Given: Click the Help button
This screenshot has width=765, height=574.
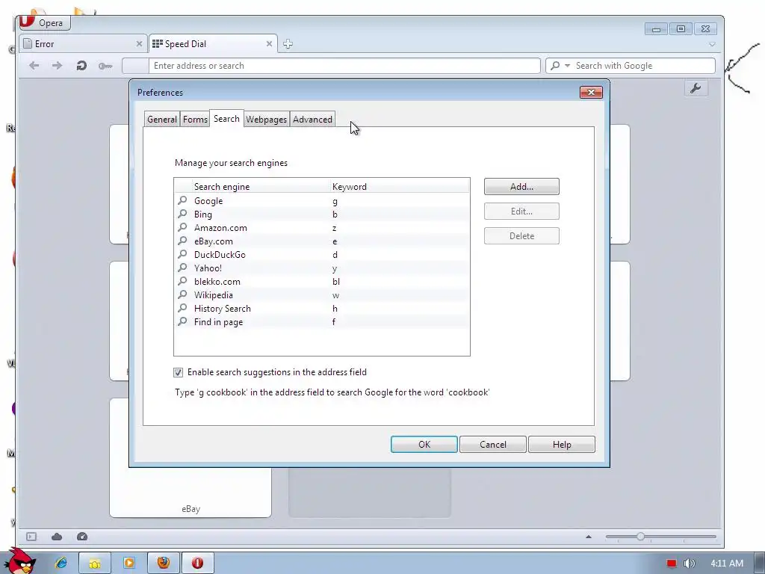Looking at the screenshot, I should tap(562, 444).
